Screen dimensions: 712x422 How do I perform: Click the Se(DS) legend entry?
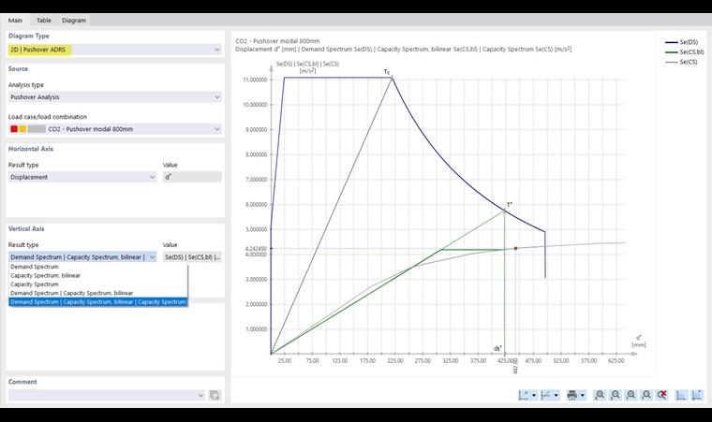pos(682,42)
